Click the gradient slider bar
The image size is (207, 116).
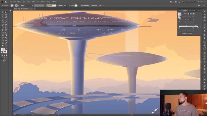pos(189,26)
